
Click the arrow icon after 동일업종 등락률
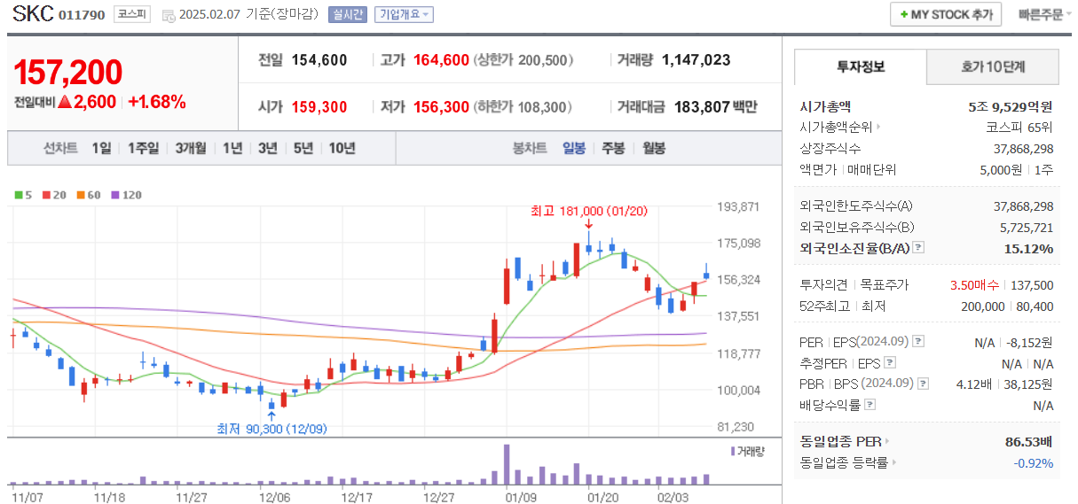[894, 462]
